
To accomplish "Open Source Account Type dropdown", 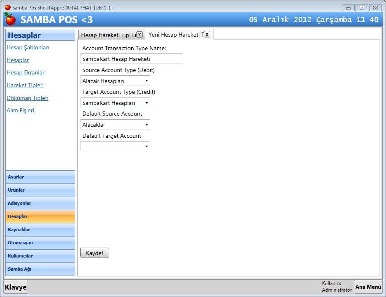I will click(x=115, y=81).
